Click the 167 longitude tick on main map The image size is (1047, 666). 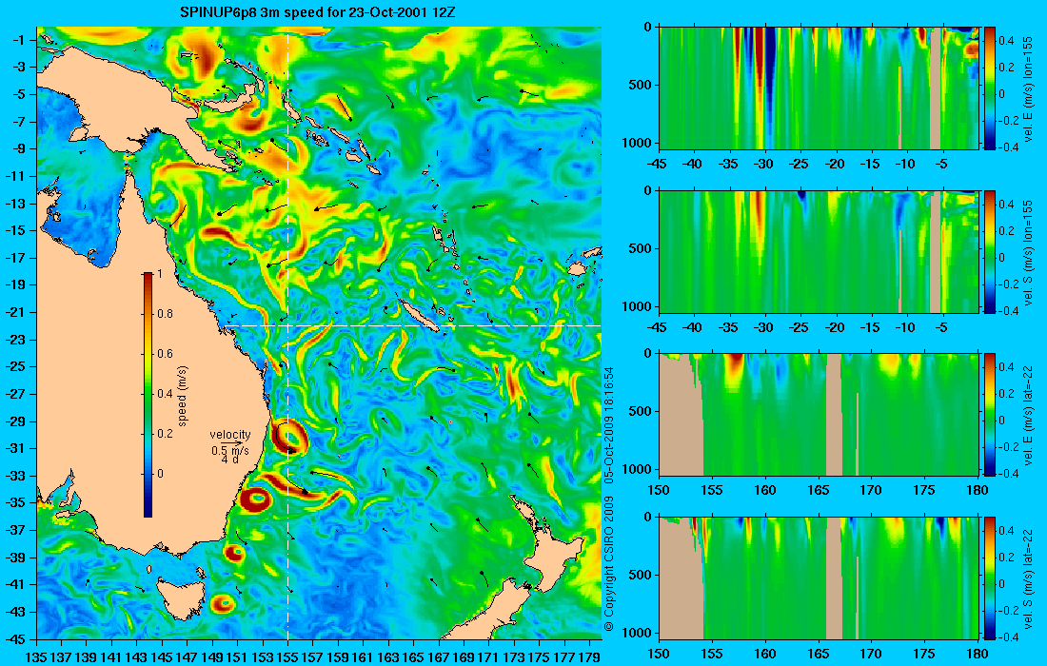click(439, 656)
